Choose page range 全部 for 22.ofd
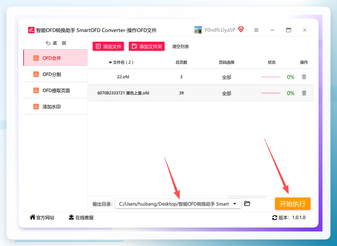Screen dimensions: 337x246 coord(227,77)
